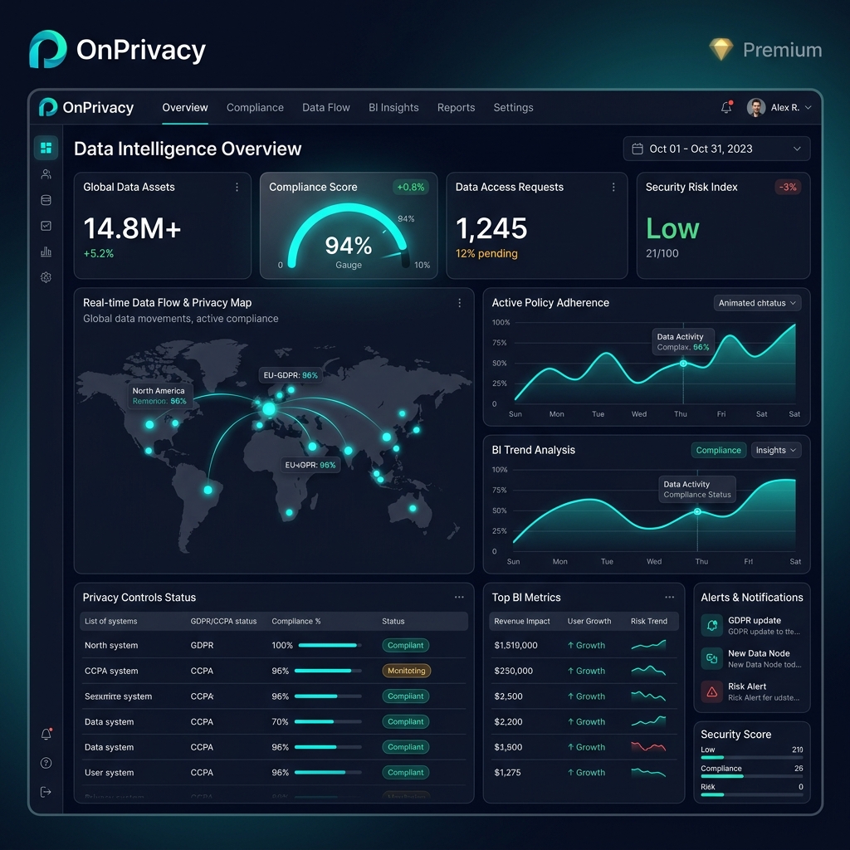Click Alex R.'s profile avatar
Viewport: 850px width, 850px height.
tap(756, 107)
